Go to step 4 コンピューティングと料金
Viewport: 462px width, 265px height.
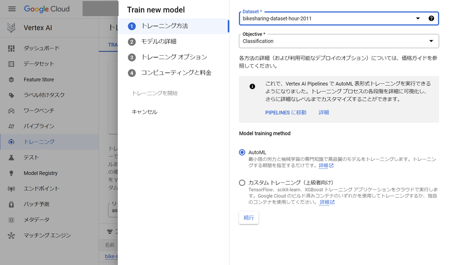tap(174, 73)
